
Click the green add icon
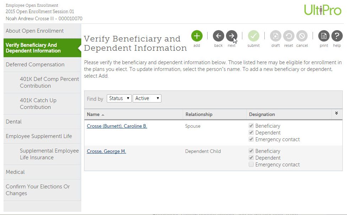click(x=197, y=36)
